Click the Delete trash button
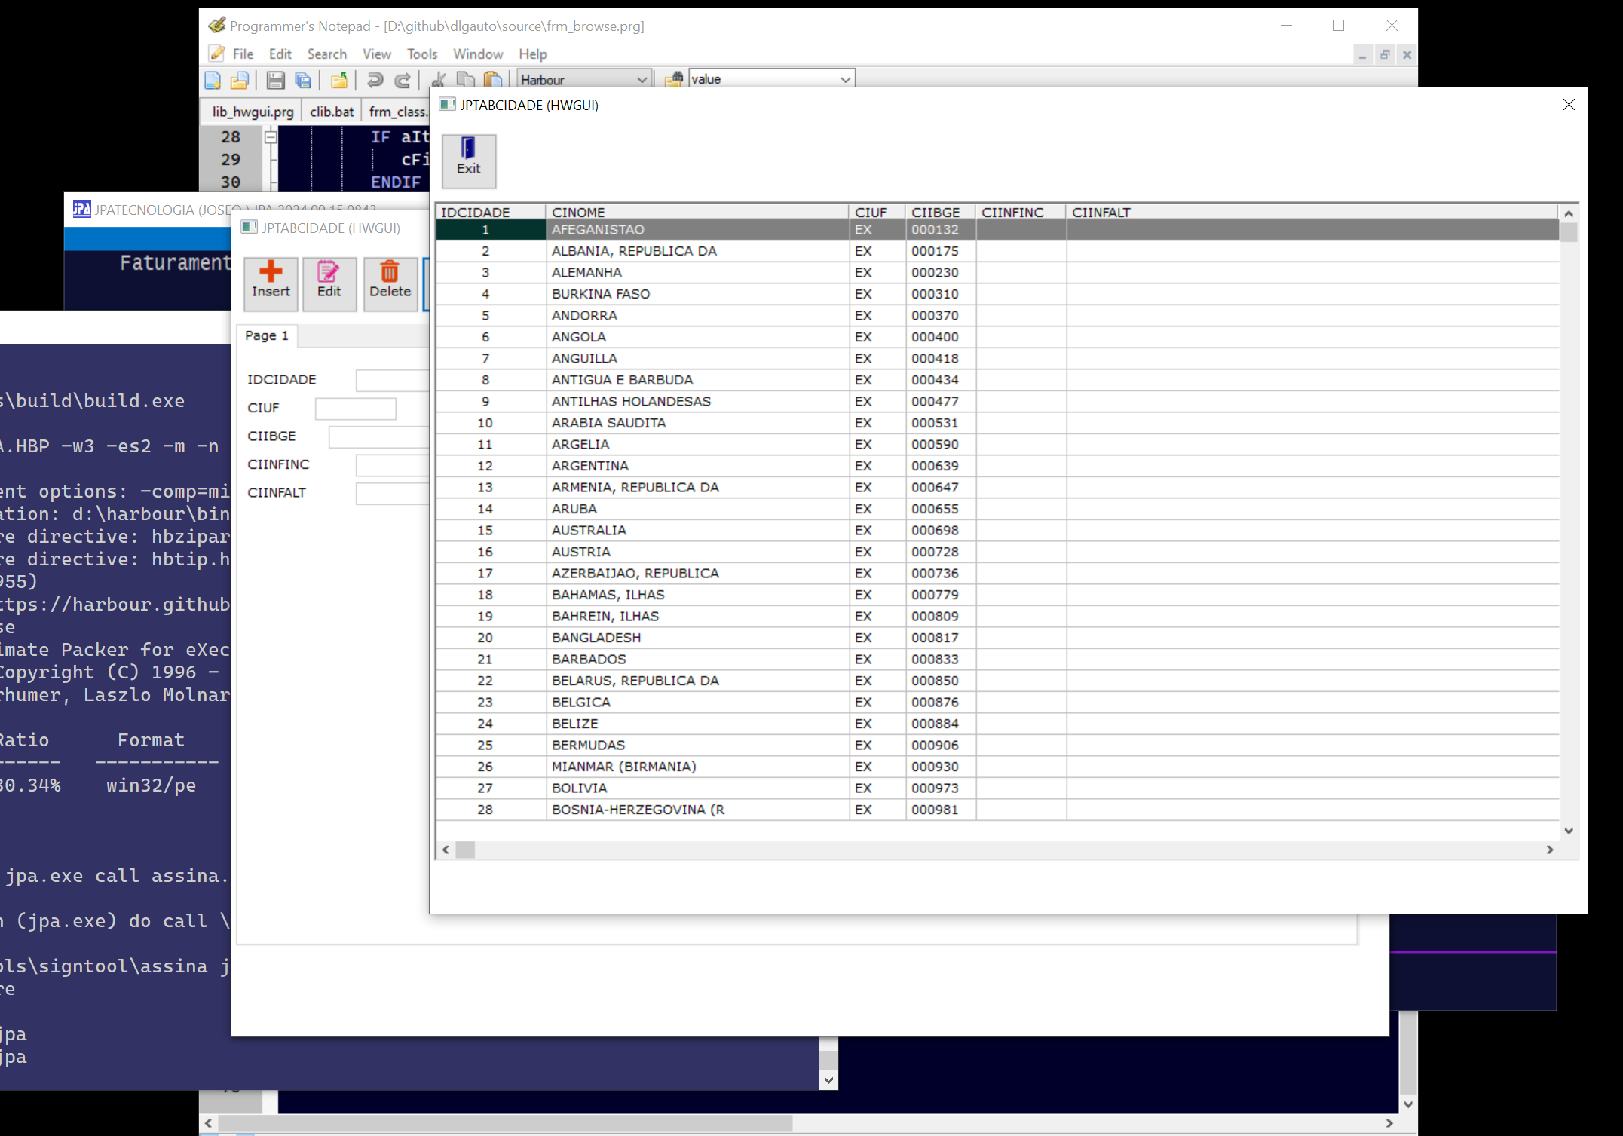Screen dimensions: 1623x1136 tap(390, 283)
